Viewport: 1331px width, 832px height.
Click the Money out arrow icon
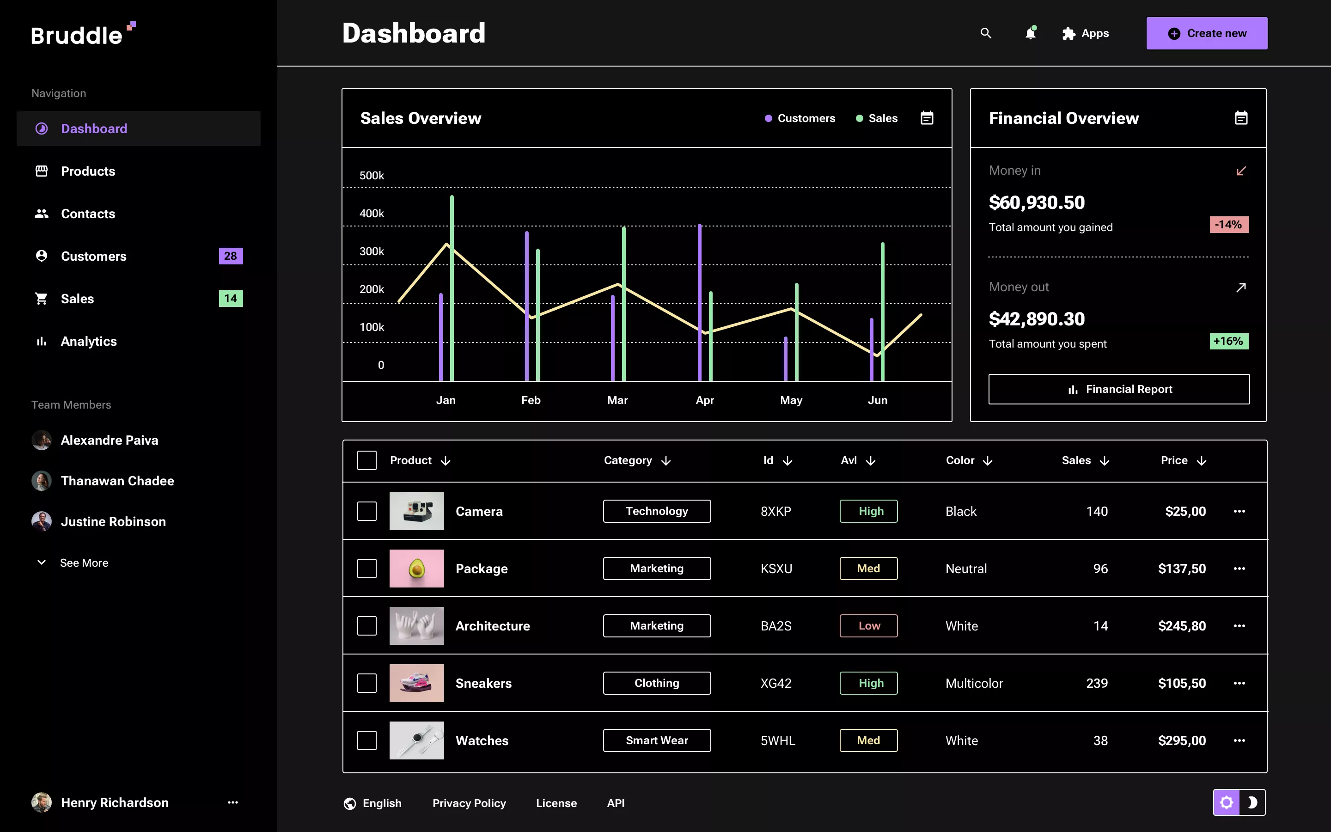click(1241, 287)
